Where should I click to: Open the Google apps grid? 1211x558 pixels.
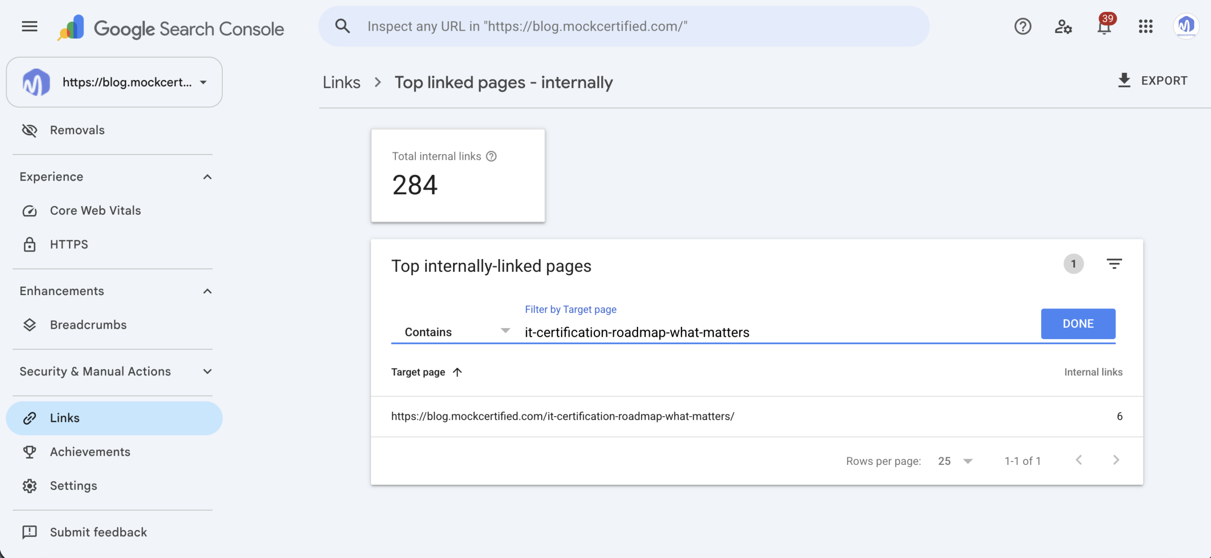coord(1146,26)
